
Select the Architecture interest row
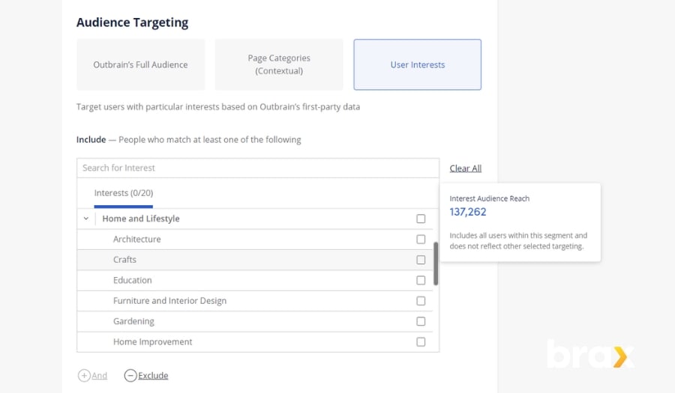(255, 240)
